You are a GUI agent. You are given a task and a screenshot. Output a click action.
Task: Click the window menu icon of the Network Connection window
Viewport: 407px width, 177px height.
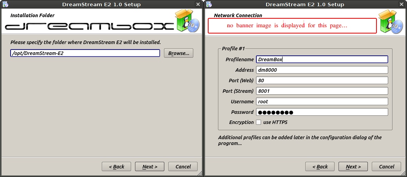tap(209, 4)
